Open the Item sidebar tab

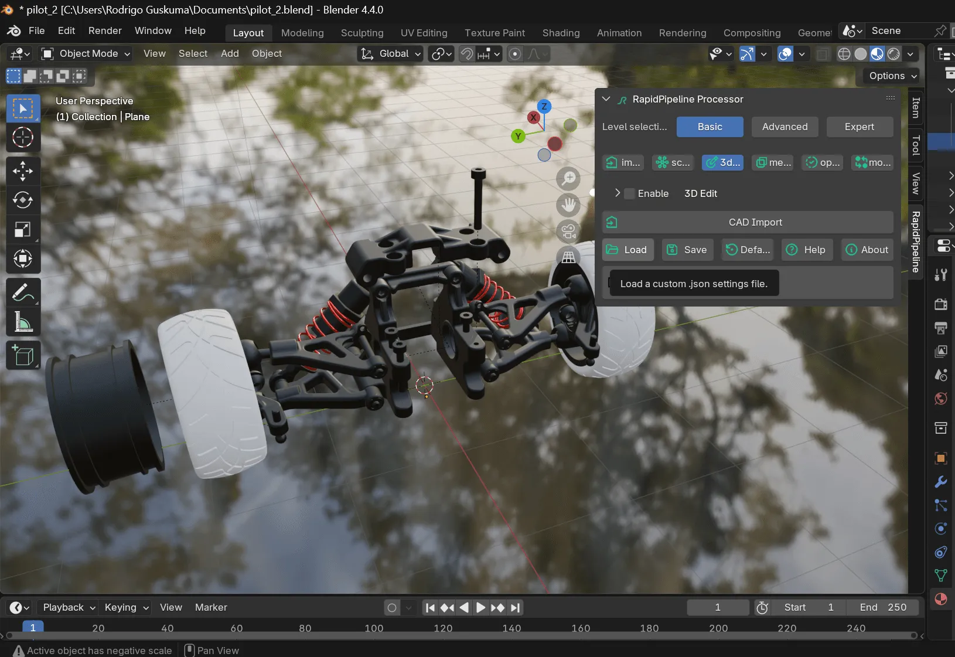click(916, 108)
